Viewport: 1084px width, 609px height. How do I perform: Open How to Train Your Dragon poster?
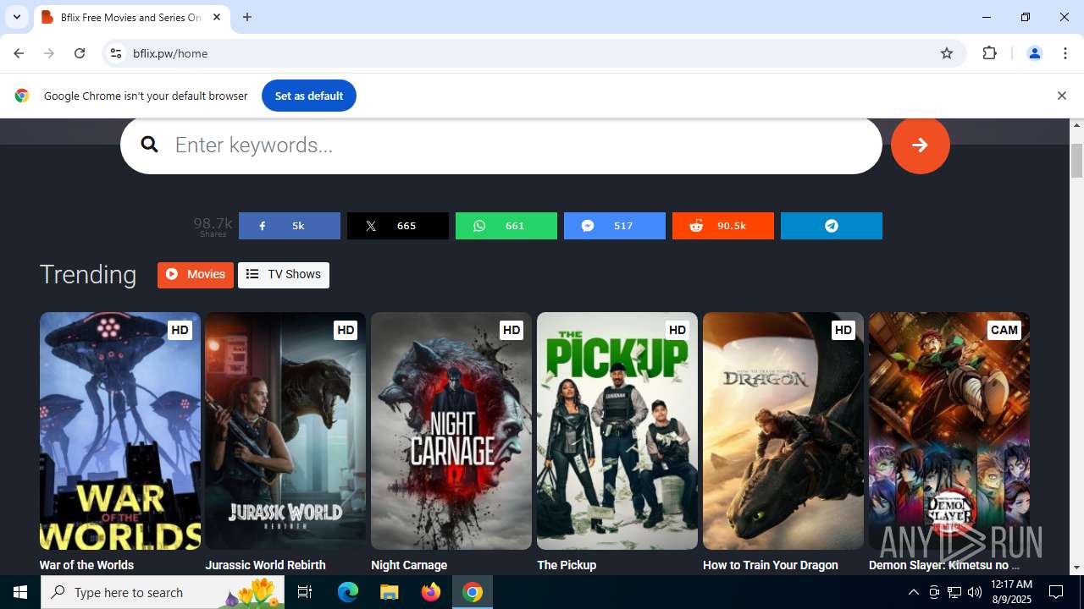coord(783,431)
